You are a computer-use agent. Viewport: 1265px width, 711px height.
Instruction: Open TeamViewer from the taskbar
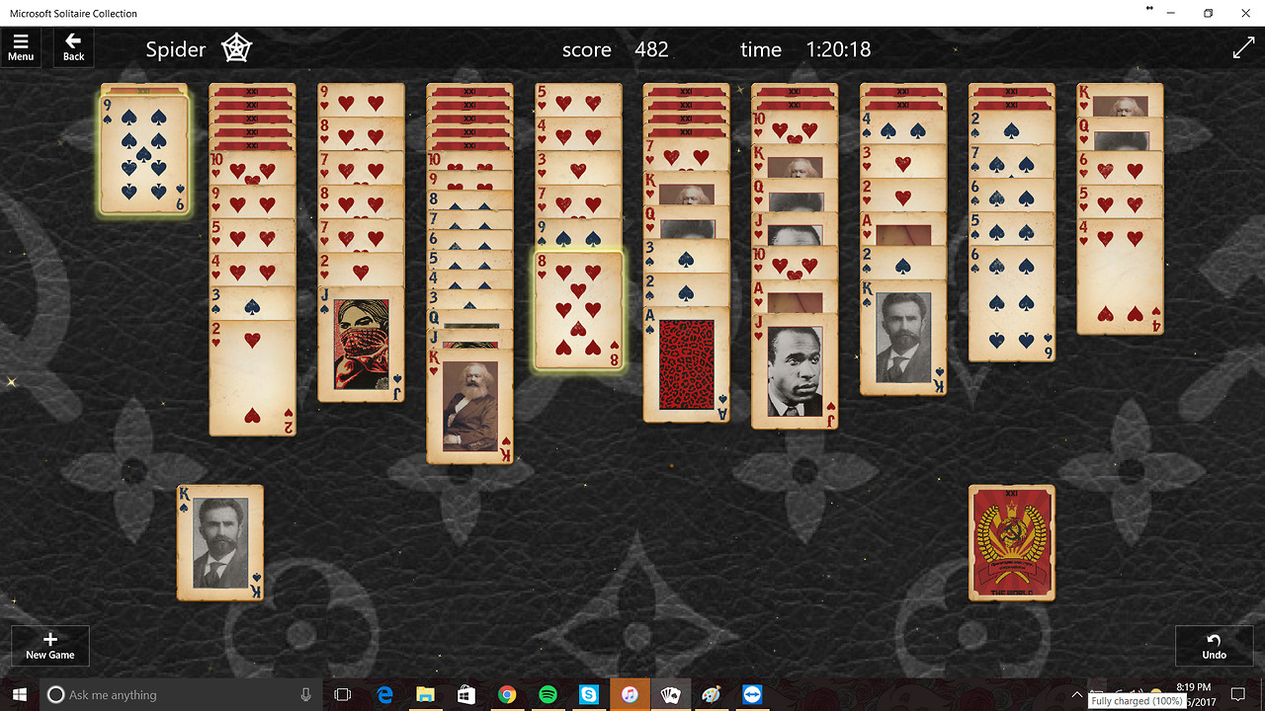click(752, 695)
